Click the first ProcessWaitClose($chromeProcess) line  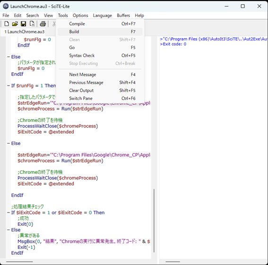pyautogui.click(x=58, y=126)
